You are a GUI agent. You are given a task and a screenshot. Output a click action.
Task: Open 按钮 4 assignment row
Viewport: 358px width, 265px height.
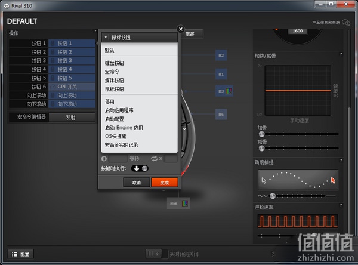pos(72,69)
